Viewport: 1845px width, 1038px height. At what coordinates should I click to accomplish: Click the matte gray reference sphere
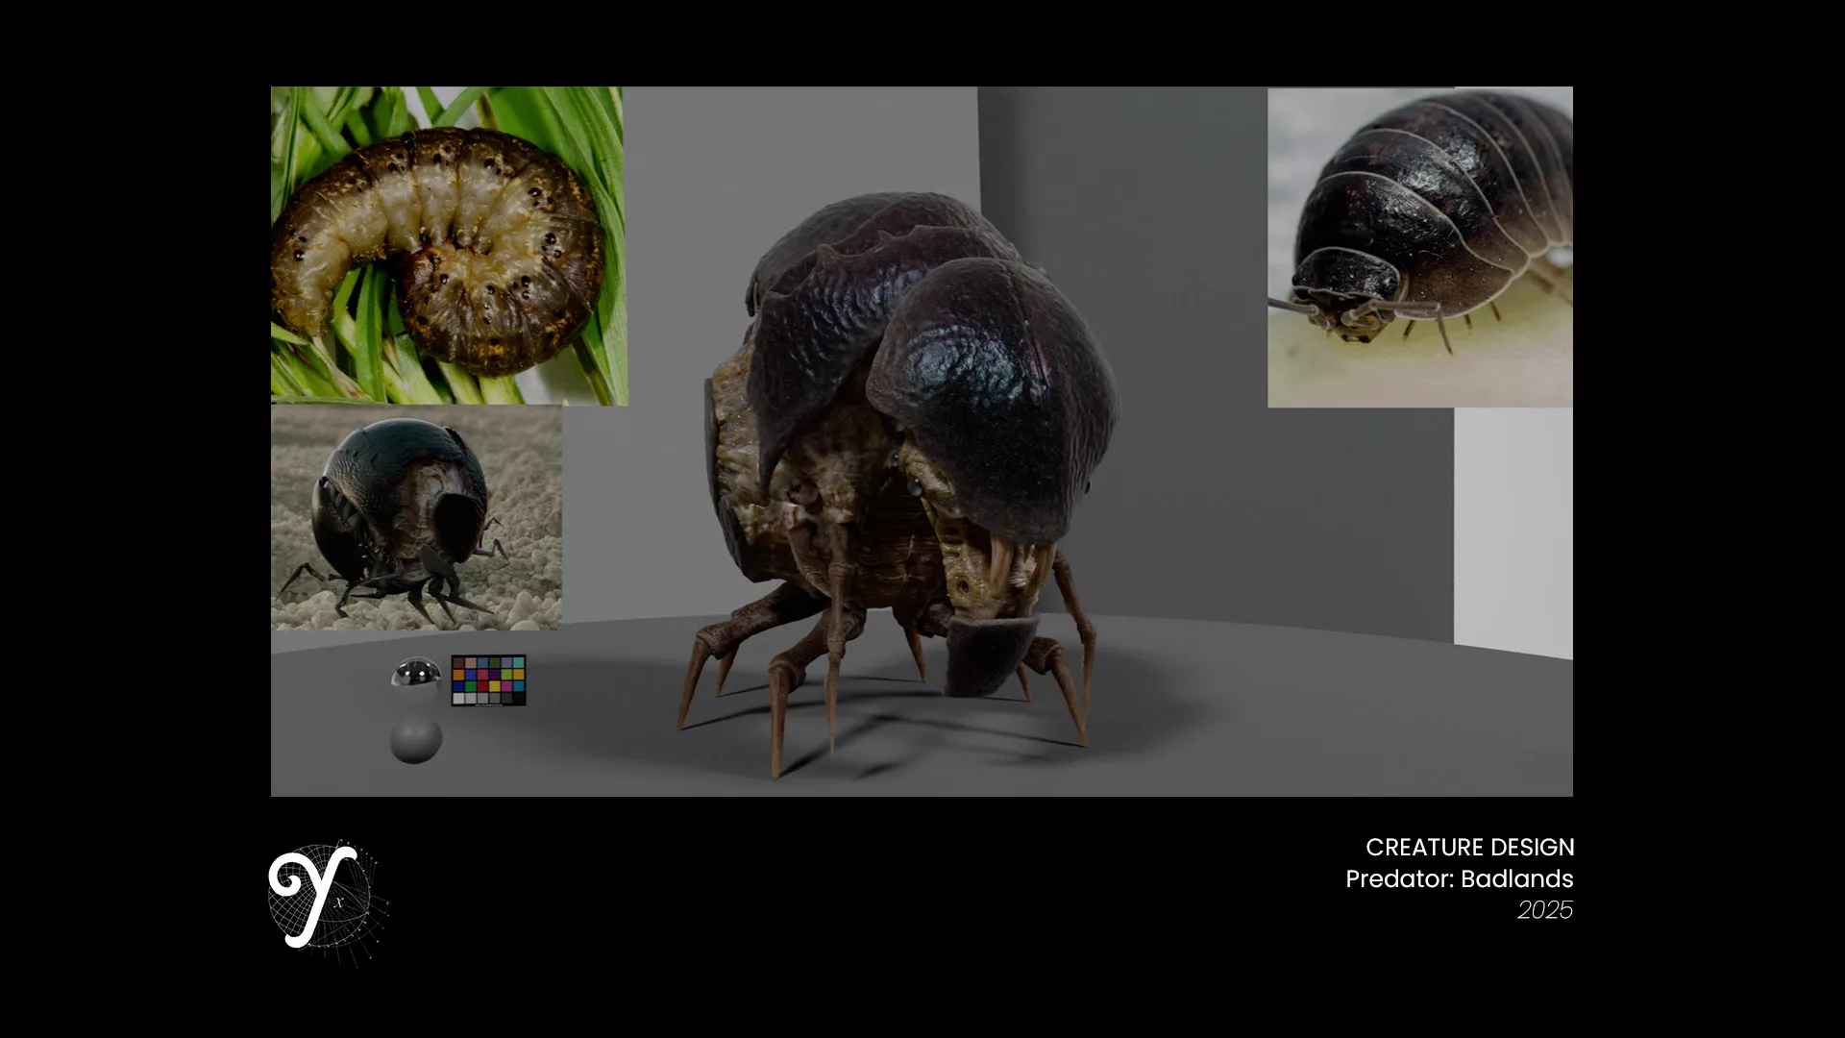pyautogui.click(x=416, y=739)
